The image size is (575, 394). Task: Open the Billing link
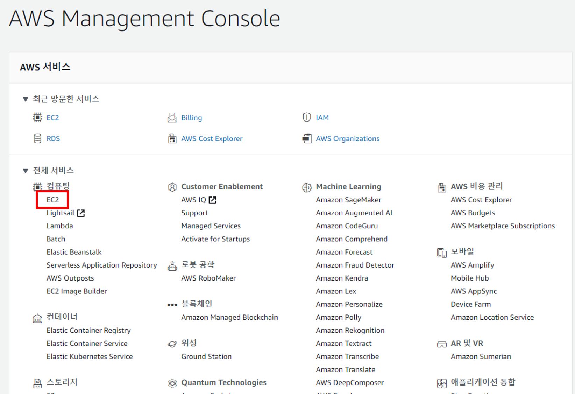click(x=192, y=118)
